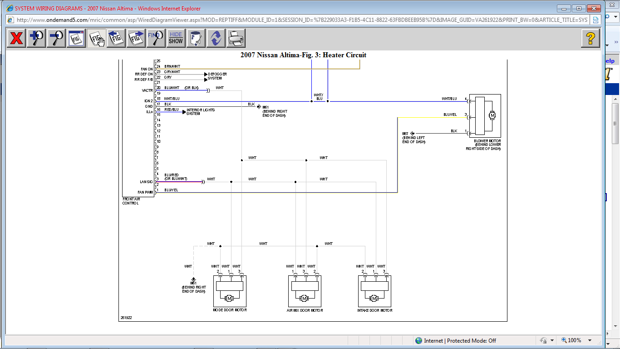Click the BLU/YEL label near blower motor
This screenshot has height=349, width=620.
point(450,115)
